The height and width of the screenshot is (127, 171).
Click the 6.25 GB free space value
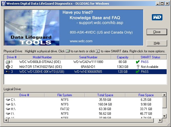[x=146, y=99]
